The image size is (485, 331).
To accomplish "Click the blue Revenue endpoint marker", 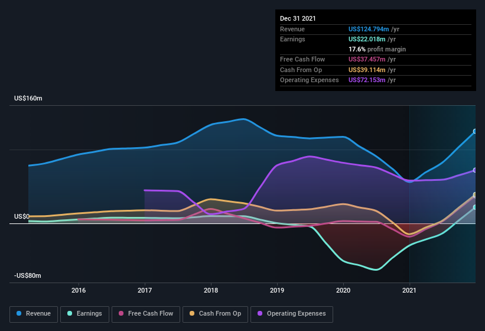I will pos(475,131).
